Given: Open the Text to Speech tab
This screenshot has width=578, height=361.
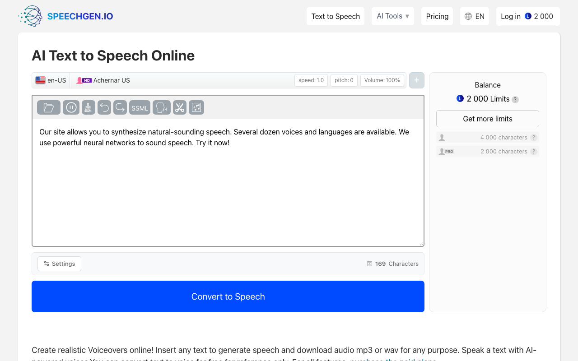Looking at the screenshot, I should (336, 16).
